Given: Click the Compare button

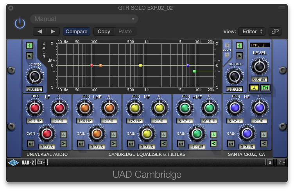Looking at the screenshot, I should click(77, 32).
